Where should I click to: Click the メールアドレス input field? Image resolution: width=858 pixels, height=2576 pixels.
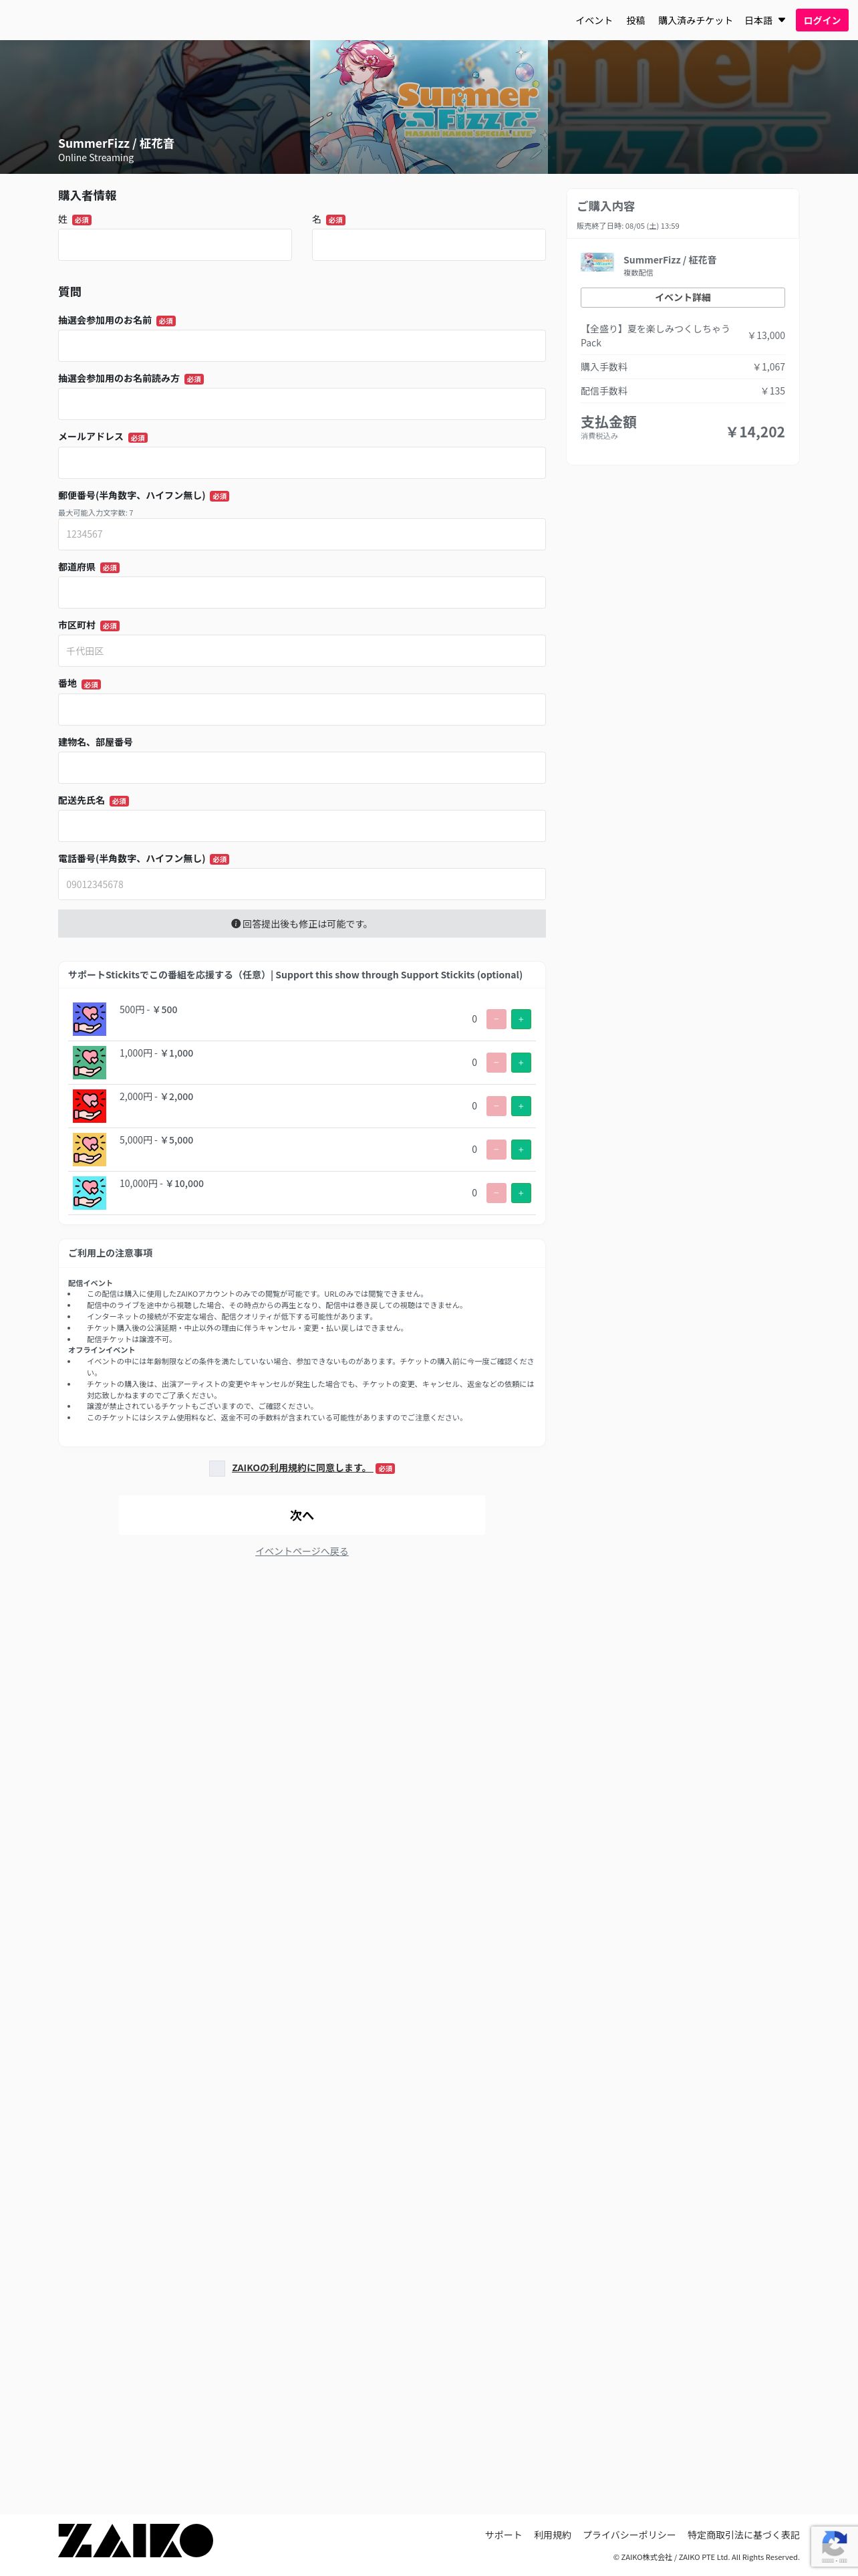coord(301,463)
